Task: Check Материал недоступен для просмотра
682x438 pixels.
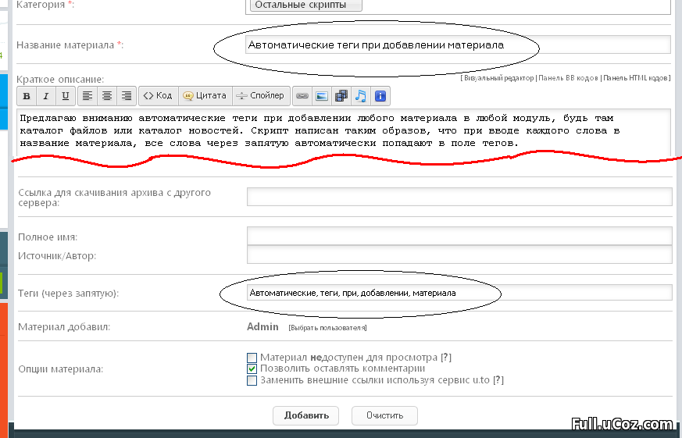Action: tap(252, 358)
